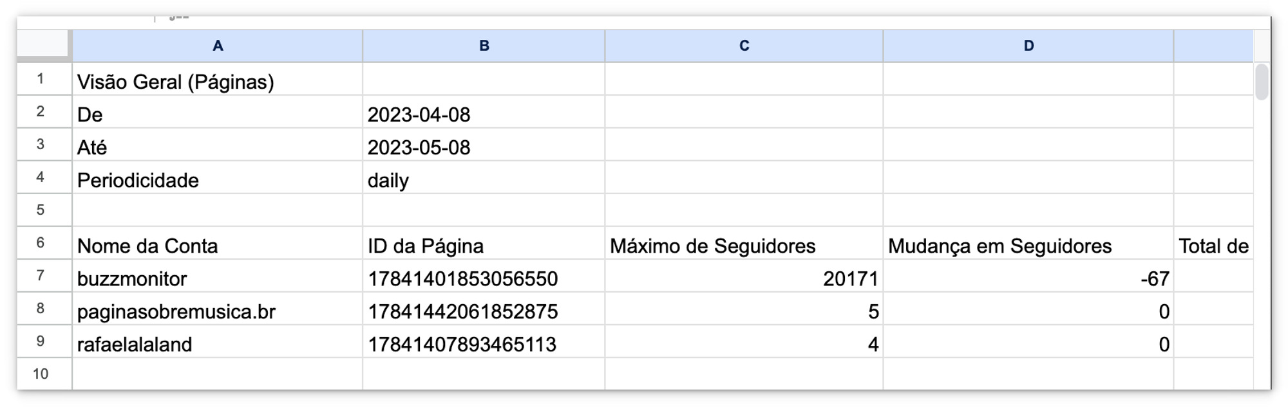Select the 'buzzmonitor' account cell
1288x407 pixels.
point(218,279)
